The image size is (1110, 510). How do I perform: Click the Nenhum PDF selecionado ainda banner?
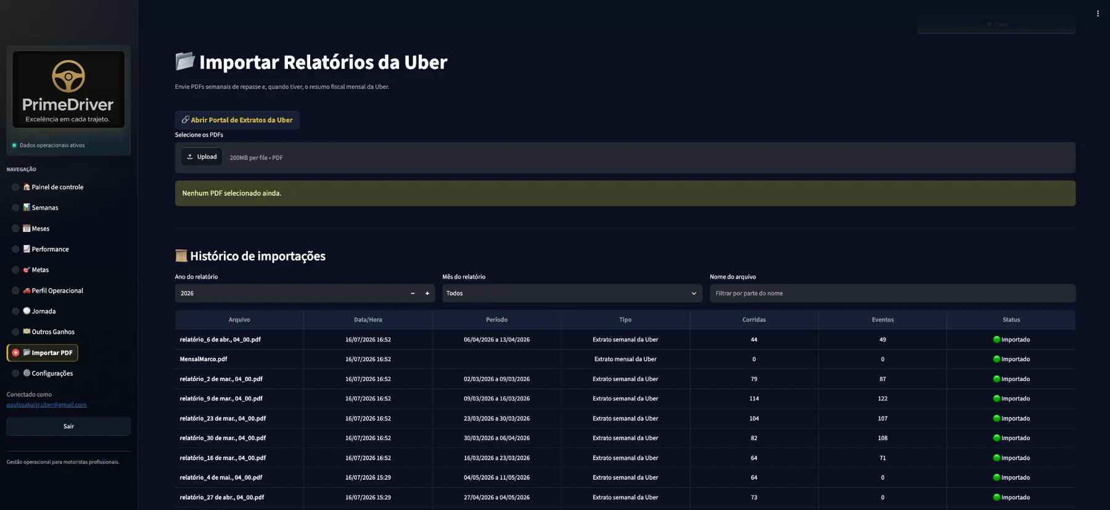click(x=625, y=193)
